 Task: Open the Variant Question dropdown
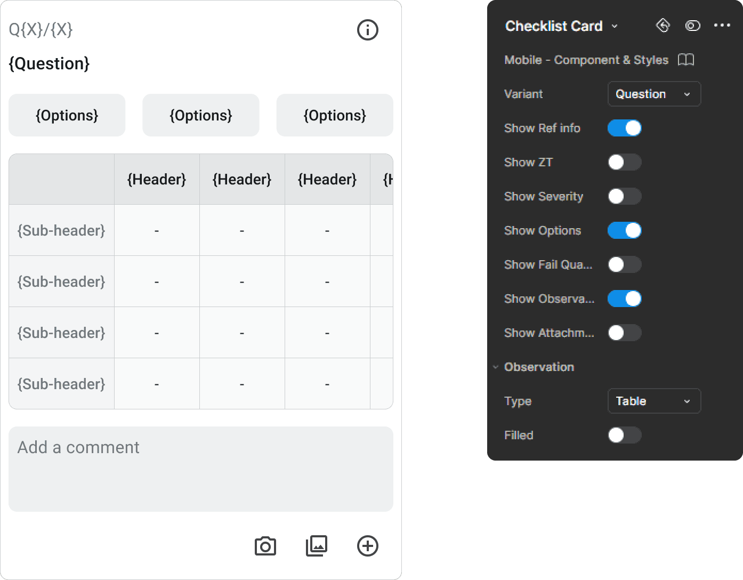click(654, 94)
